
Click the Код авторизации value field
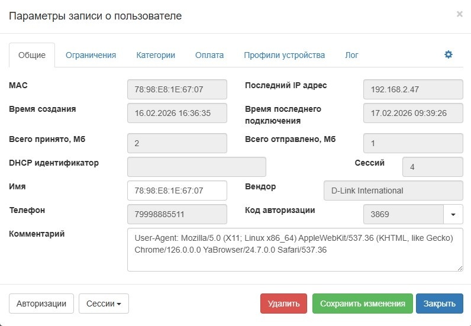pos(403,214)
